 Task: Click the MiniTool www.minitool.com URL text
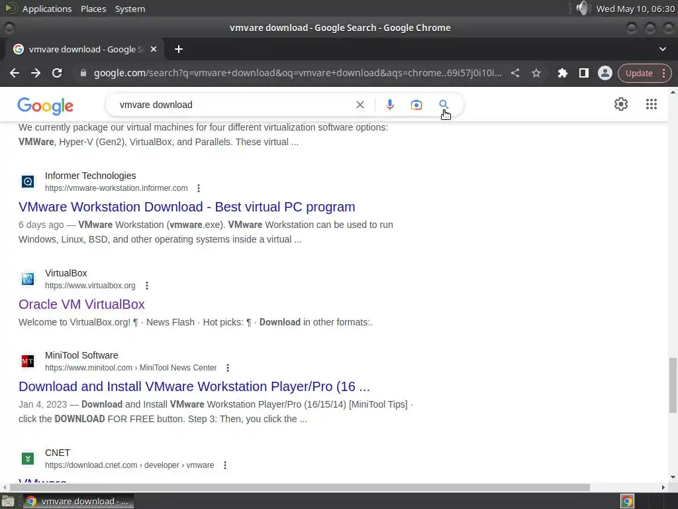coord(130,368)
